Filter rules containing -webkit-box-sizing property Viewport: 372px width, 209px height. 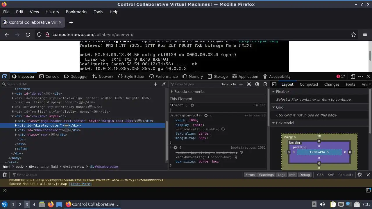coord(242,153)
